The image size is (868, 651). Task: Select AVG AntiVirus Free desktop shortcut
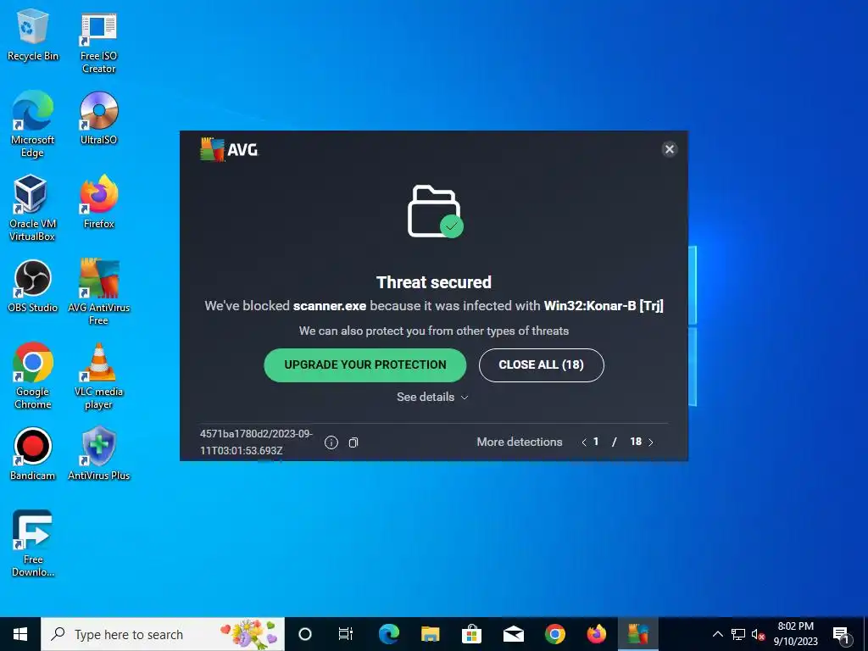[98, 292]
